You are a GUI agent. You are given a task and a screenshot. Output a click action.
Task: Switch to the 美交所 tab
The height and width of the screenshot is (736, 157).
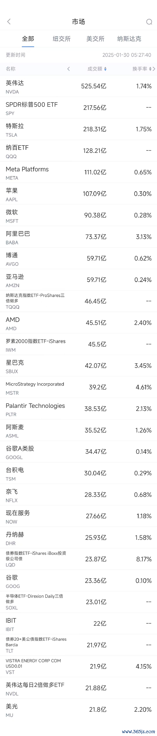click(x=95, y=39)
